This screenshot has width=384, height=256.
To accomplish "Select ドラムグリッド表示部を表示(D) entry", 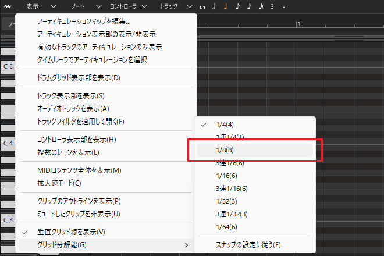I will point(78,77).
